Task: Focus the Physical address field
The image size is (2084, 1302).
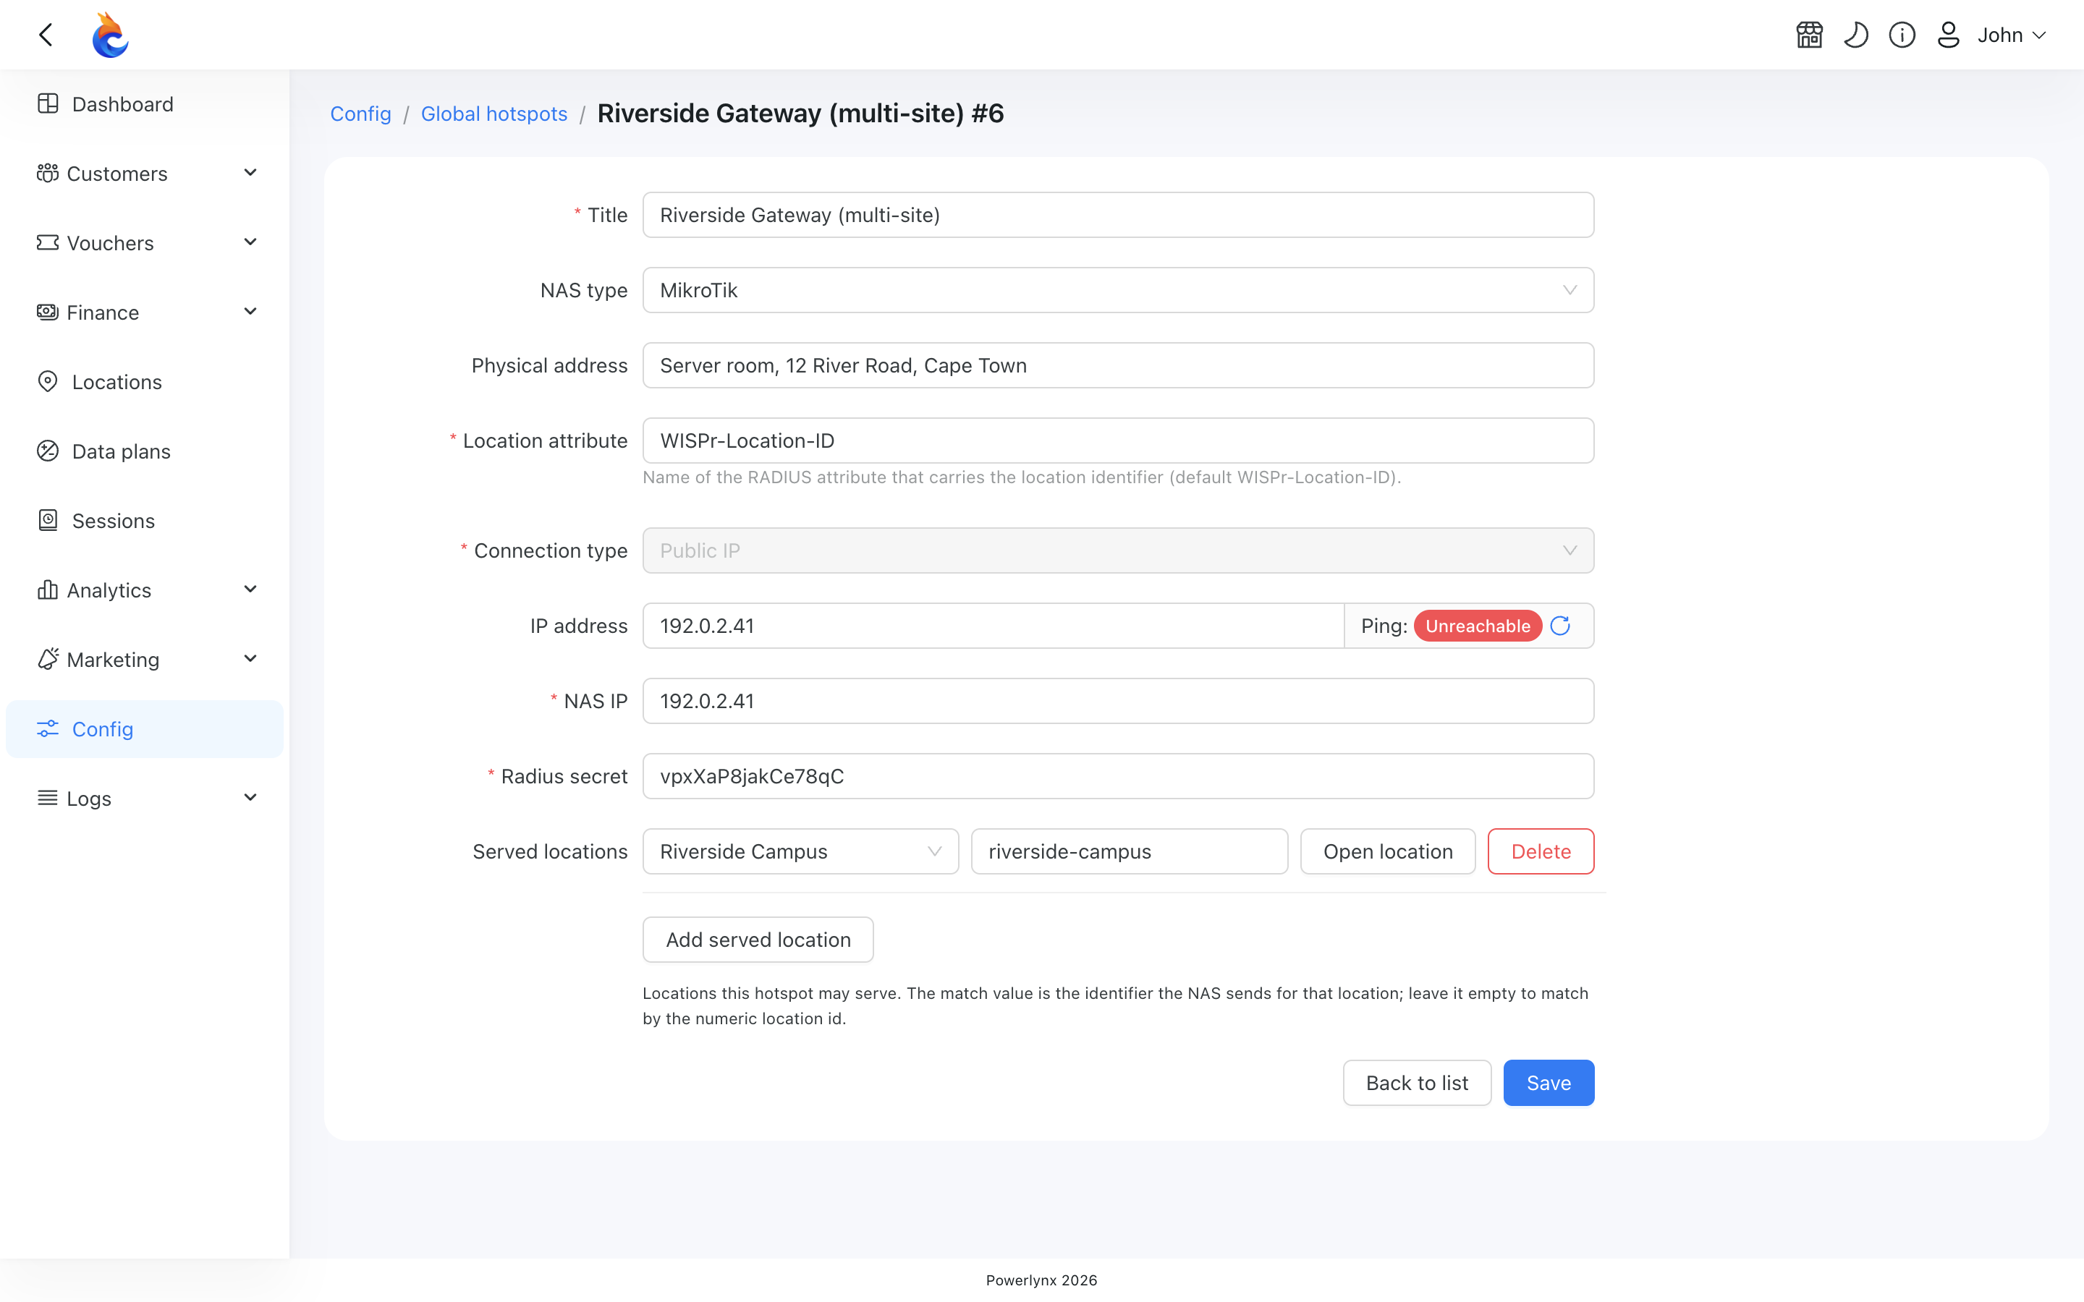Action: (1118, 365)
